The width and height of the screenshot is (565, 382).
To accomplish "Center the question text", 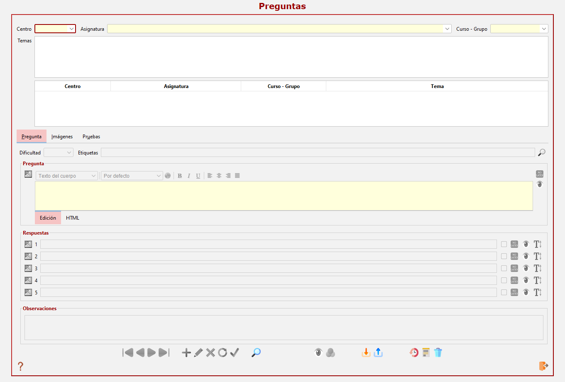I will [x=219, y=176].
